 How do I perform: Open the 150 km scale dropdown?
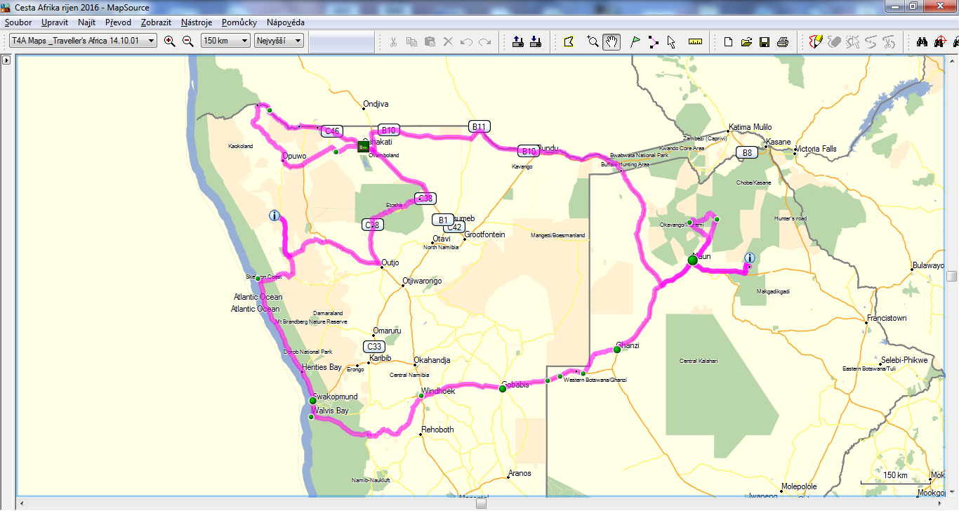225,41
